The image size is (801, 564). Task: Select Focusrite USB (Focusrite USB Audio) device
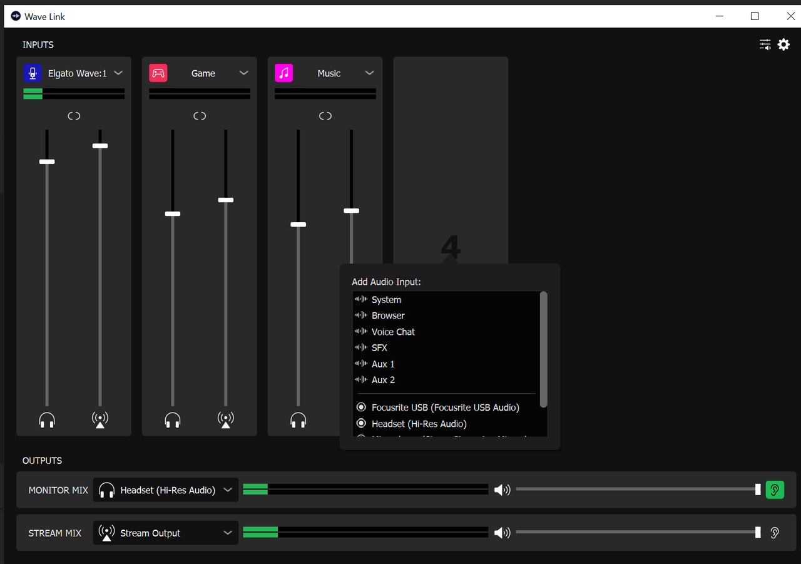pos(447,408)
